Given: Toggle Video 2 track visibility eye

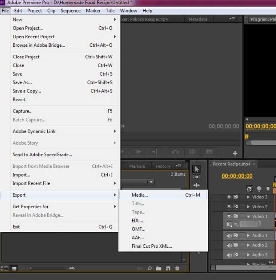Looking at the screenshot, I should point(229,207).
